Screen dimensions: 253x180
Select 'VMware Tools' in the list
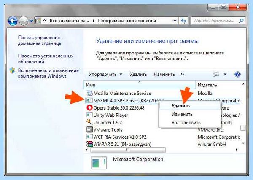point(108,130)
